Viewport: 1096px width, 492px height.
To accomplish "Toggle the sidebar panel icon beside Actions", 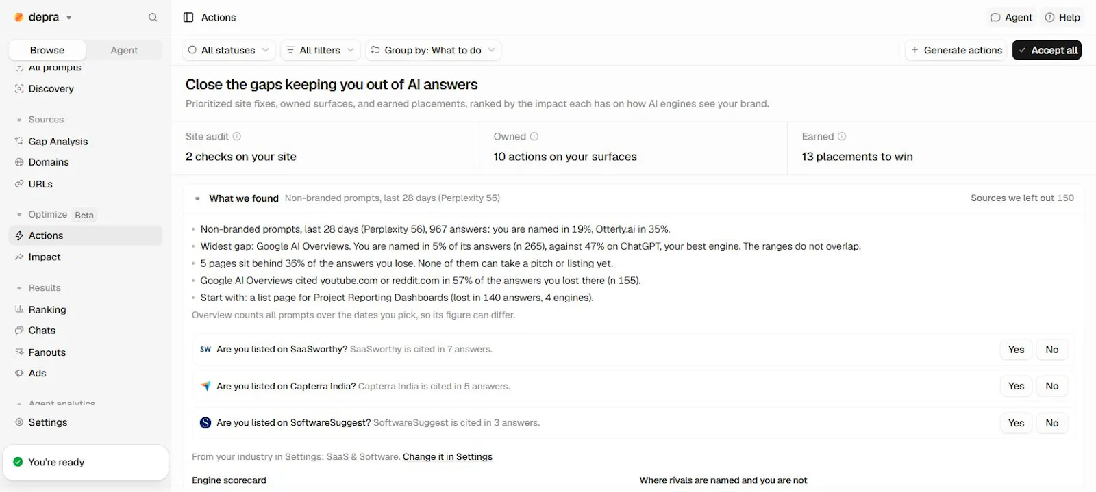I will tap(188, 17).
